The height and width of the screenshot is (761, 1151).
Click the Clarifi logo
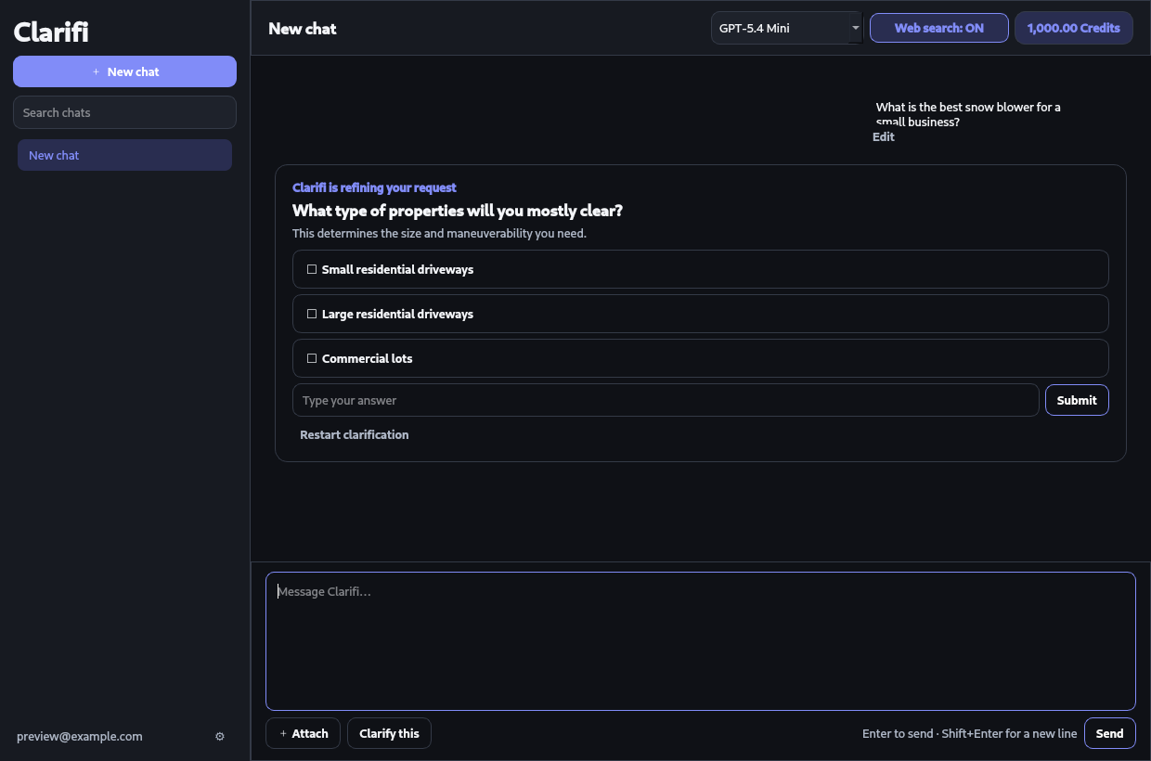pos(51,32)
